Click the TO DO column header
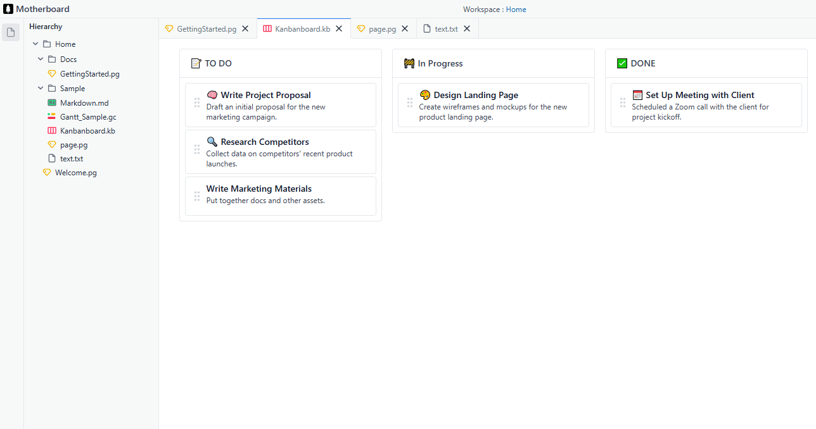816x429 pixels. [x=218, y=63]
